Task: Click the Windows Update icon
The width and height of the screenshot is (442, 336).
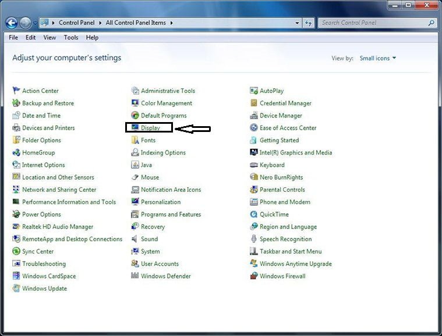Action: 16,288
